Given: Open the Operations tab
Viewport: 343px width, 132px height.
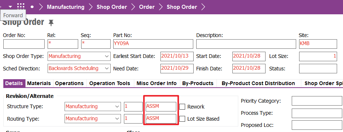Looking at the screenshot, I should pyautogui.click(x=69, y=83).
